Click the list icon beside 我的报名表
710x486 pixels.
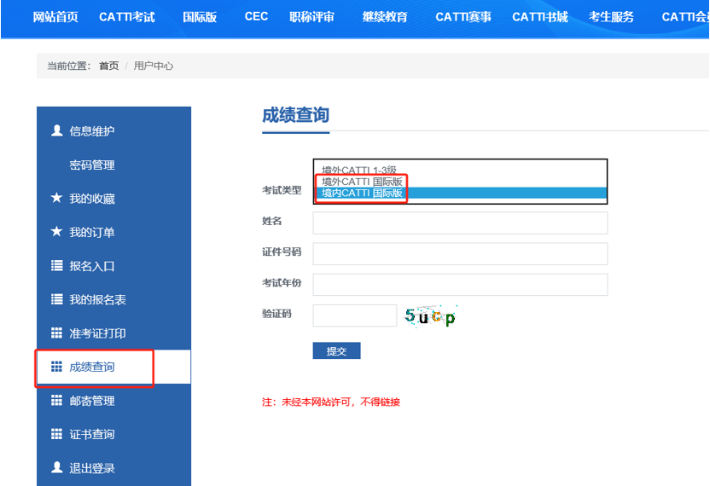click(56, 299)
